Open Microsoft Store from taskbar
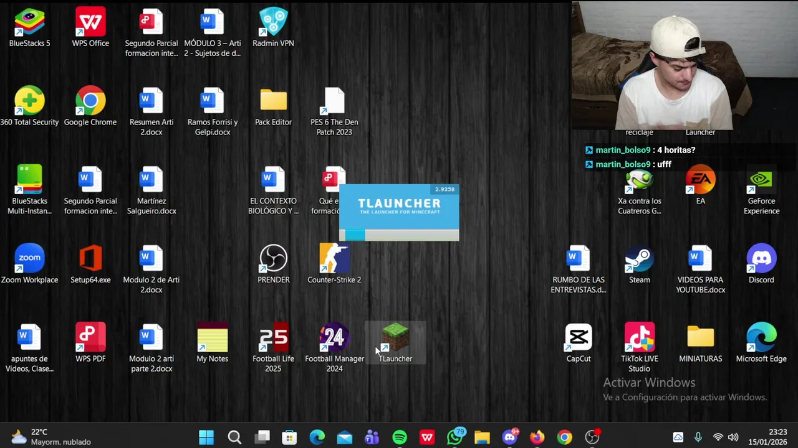This screenshot has width=798, height=448. [x=289, y=437]
